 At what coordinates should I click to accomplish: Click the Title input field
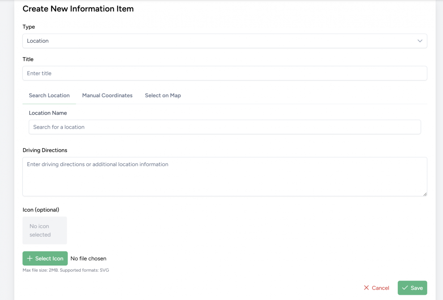[224, 73]
